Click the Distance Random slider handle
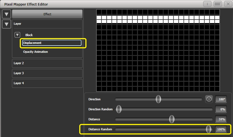 click(209, 129)
